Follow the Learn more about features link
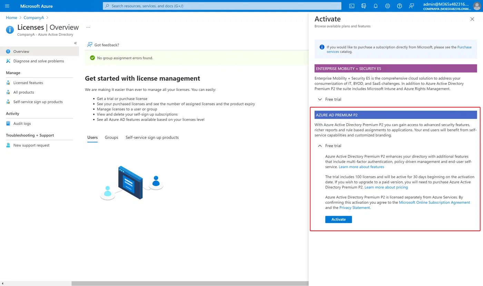Screen dimensions: 483x286 pos(362,167)
